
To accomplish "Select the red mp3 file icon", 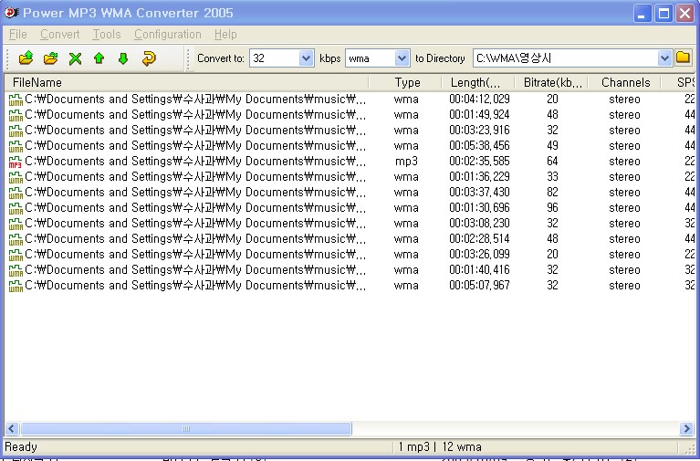I will (x=16, y=162).
